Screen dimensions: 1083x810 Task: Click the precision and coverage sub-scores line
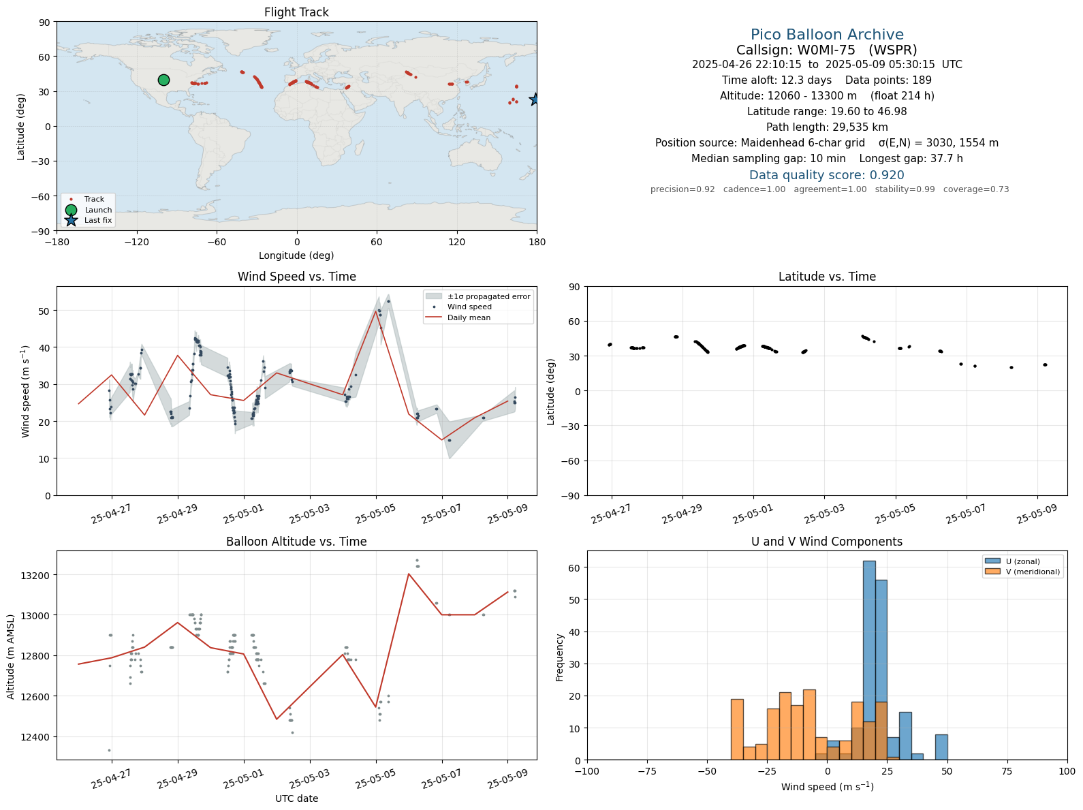click(x=830, y=189)
